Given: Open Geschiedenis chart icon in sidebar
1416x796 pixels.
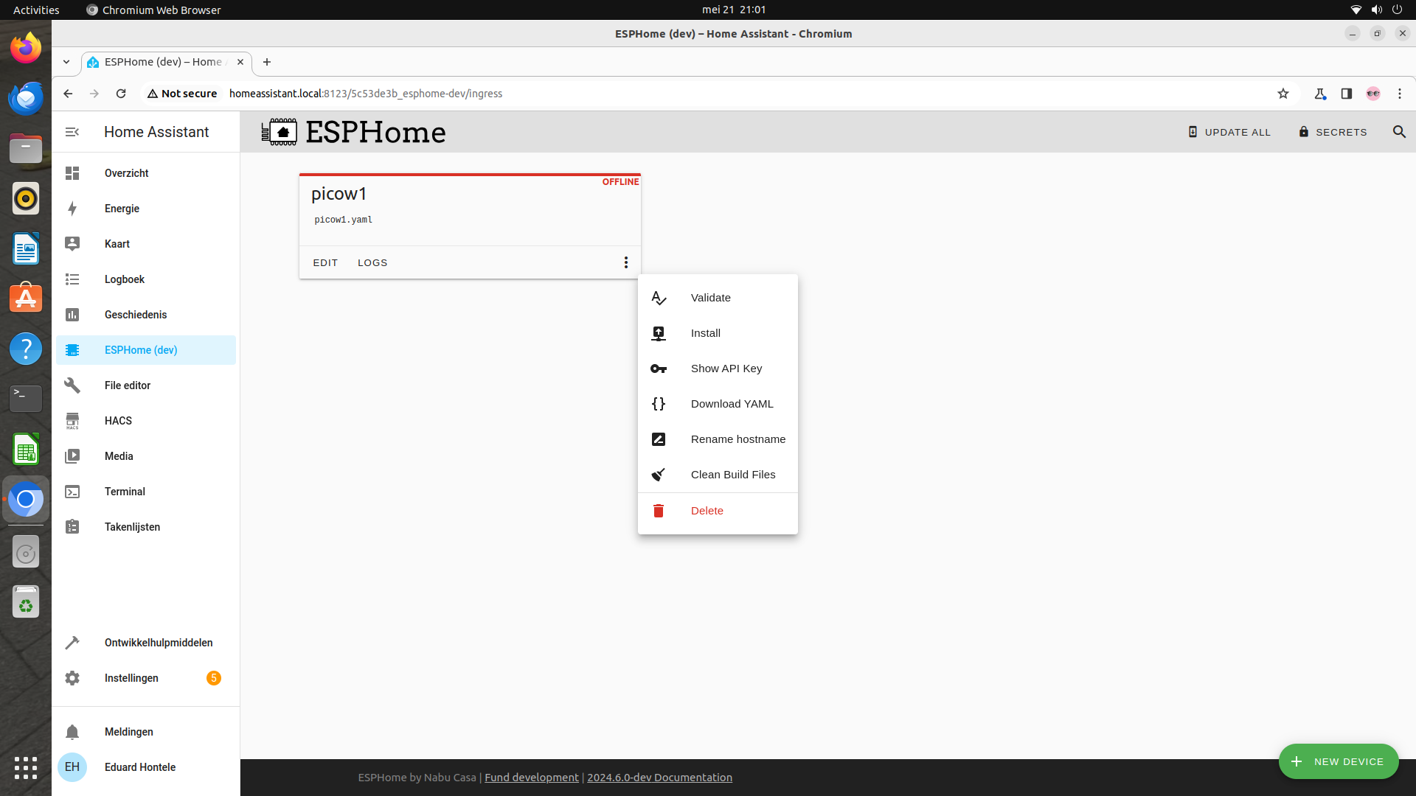Looking at the screenshot, I should [72, 315].
